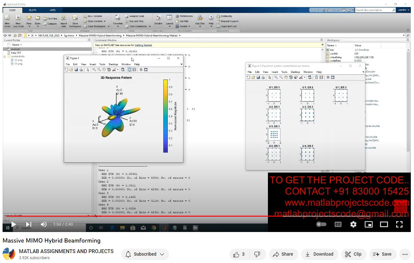The height and width of the screenshot is (263, 414).
Task: Click the Download button below video
Action: point(319,254)
